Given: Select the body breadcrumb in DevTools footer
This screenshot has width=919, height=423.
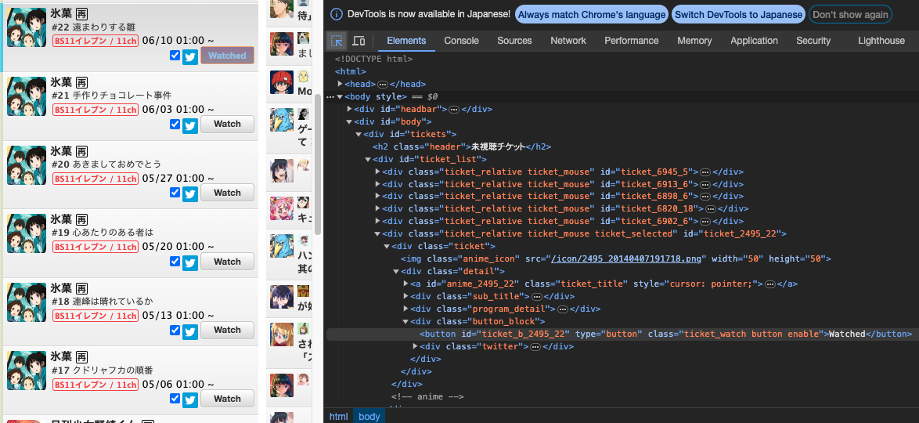Looking at the screenshot, I should (369, 417).
